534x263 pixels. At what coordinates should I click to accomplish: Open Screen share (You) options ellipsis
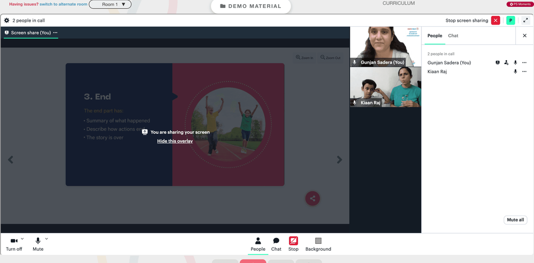coord(55,33)
